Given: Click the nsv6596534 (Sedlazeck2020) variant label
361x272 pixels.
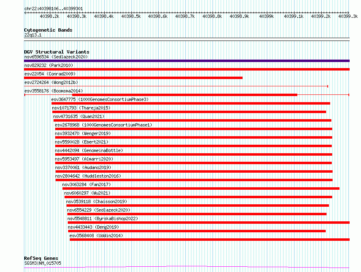Looking at the screenshot, I should (56, 57).
